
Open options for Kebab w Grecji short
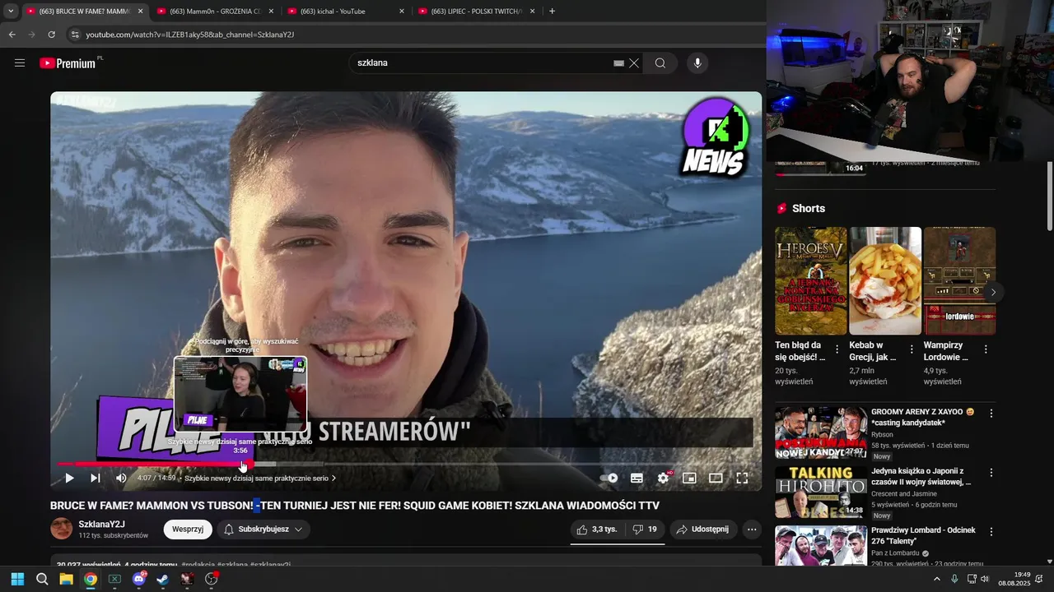coord(912,349)
